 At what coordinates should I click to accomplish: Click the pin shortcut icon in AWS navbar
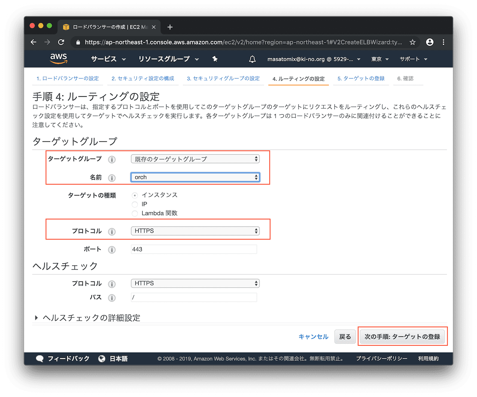tap(215, 59)
